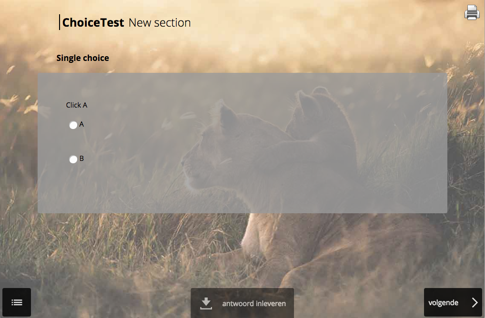The image size is (485, 318).
Task: Click the printer icon in top-right corner
Action: pyautogui.click(x=472, y=12)
